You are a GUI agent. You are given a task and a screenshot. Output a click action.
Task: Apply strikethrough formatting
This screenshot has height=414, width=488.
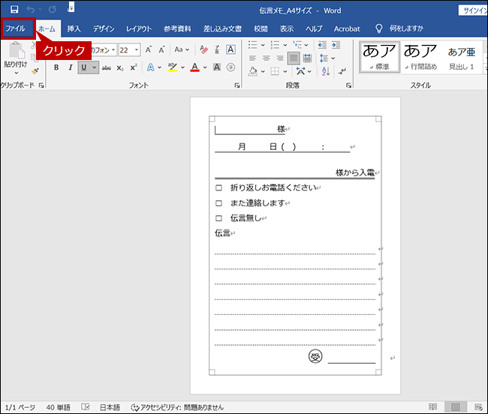click(x=106, y=68)
